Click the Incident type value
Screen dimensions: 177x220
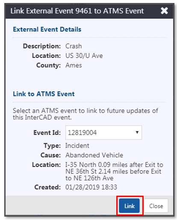coord(77,146)
